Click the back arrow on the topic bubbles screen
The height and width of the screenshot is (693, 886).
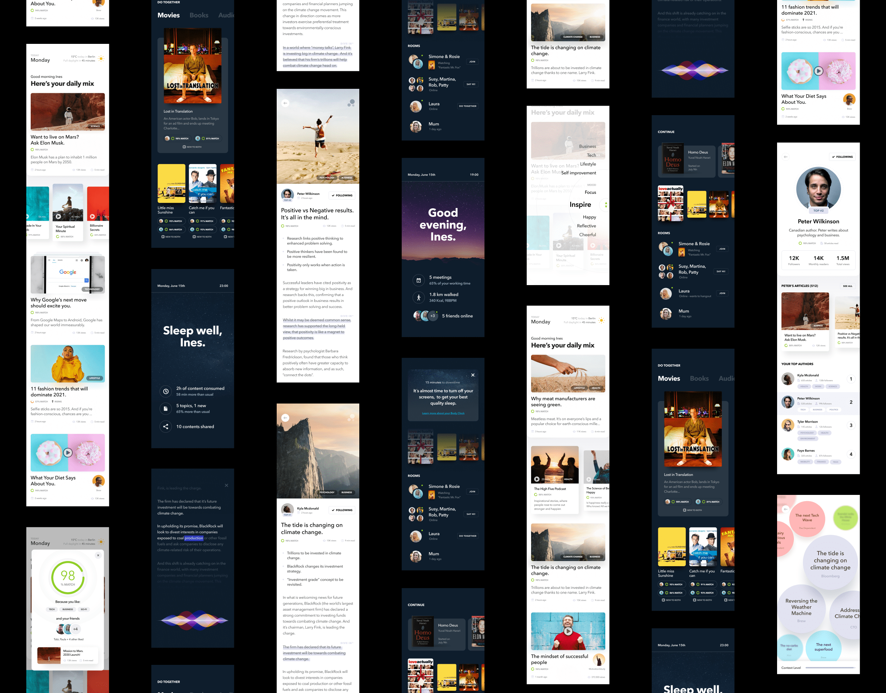tap(786, 509)
